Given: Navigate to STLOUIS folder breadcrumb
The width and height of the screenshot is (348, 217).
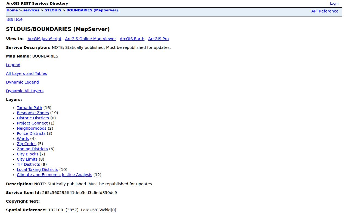Looking at the screenshot, I should pyautogui.click(x=53, y=10).
